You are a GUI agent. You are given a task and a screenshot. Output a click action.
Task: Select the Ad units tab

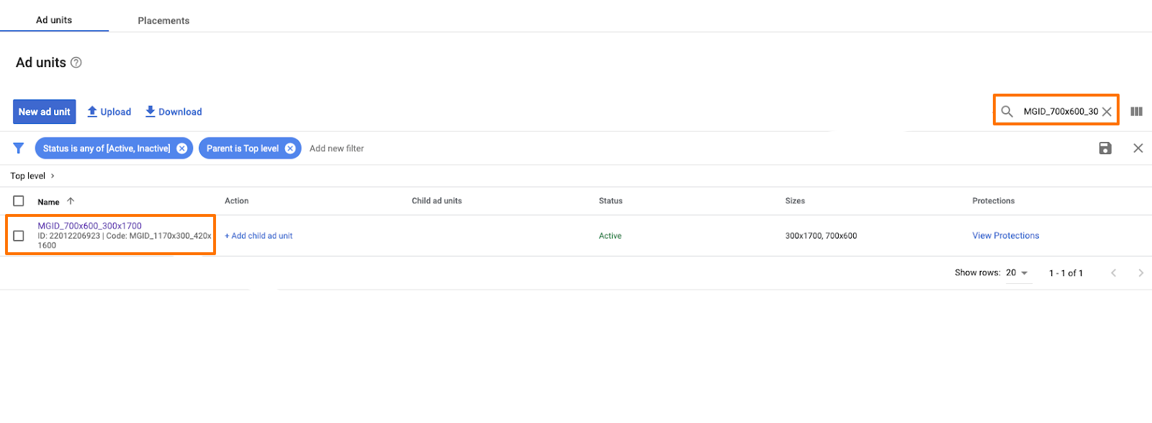point(54,20)
